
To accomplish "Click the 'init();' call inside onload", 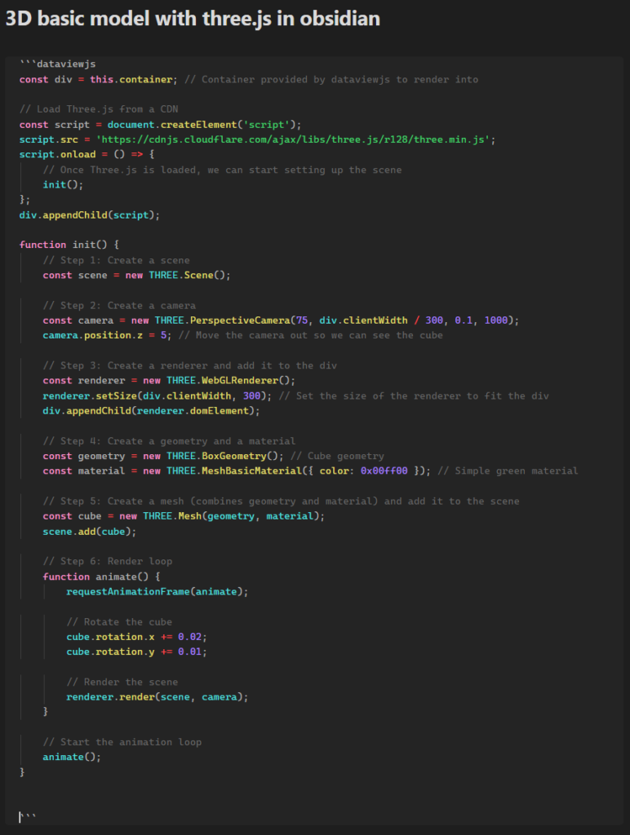I will (x=63, y=185).
